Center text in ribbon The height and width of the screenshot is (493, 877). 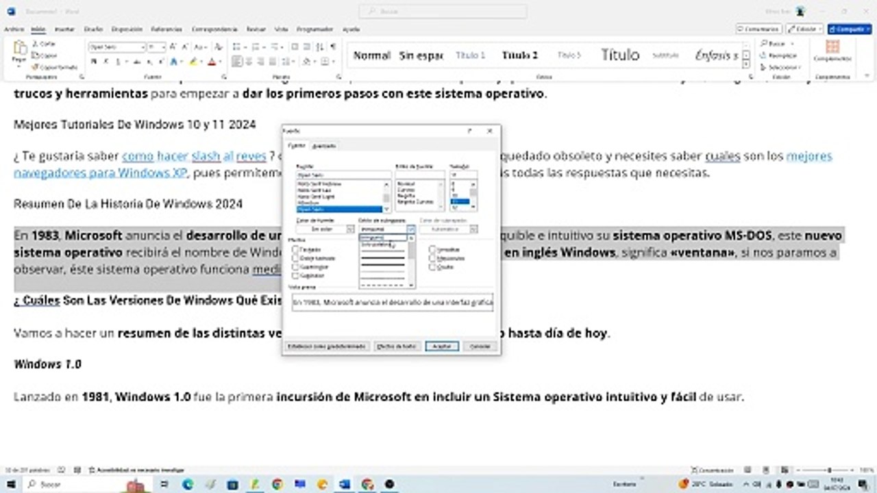click(249, 62)
